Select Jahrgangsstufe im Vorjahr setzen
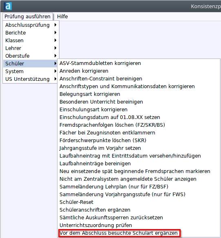Viewport: 221px width, 238px height. tap(139, 148)
